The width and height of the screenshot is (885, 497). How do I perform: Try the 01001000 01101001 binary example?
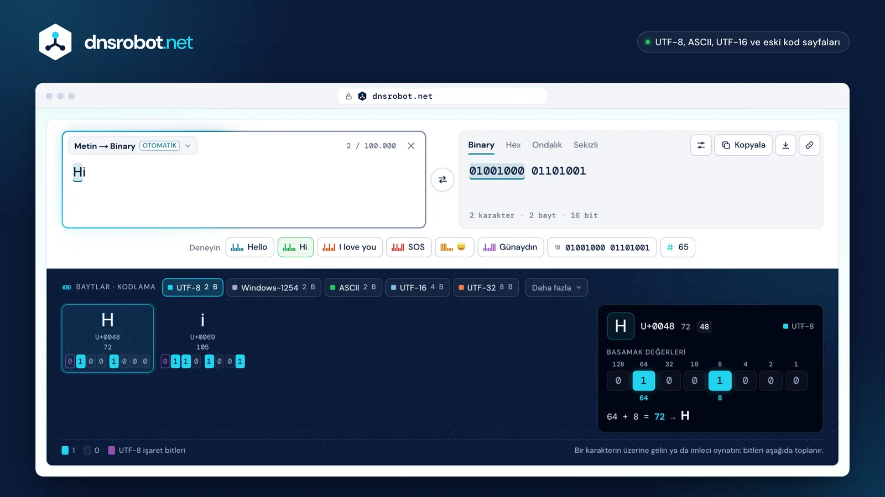602,247
